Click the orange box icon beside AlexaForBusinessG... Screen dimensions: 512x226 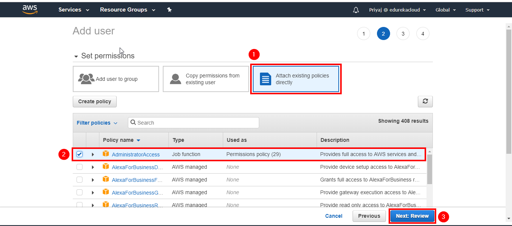pos(106,192)
